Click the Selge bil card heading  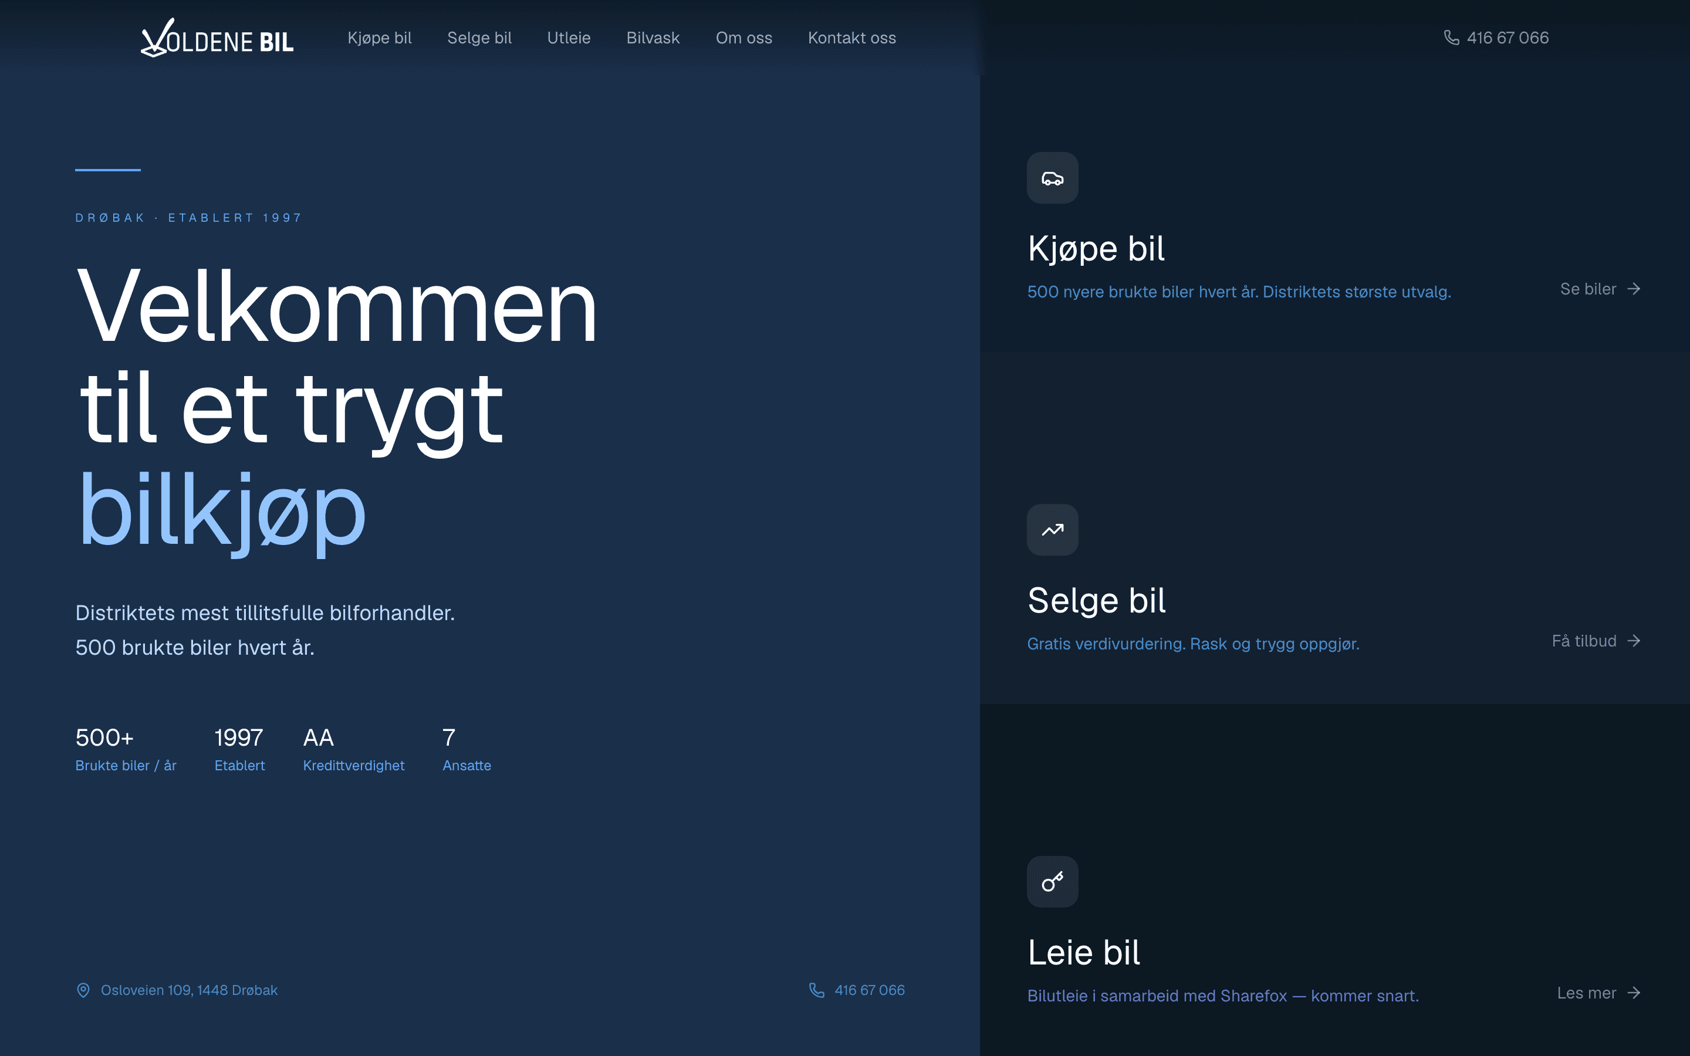coord(1096,601)
